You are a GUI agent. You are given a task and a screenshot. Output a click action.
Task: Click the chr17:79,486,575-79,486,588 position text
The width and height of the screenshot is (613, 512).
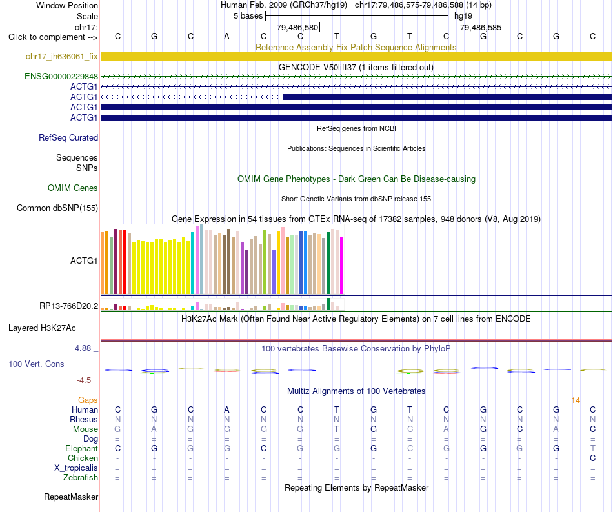409,5
